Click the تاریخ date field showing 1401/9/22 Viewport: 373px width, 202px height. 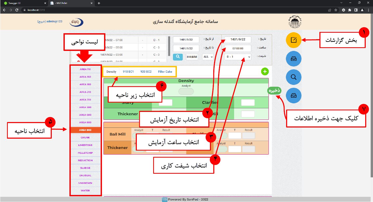pyautogui.click(x=238, y=39)
